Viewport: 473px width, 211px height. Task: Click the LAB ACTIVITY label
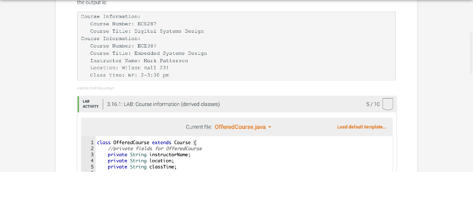coord(91,104)
